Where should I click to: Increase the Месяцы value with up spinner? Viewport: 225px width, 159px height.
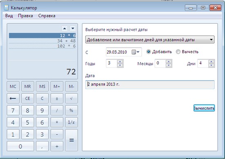(x=169, y=62)
